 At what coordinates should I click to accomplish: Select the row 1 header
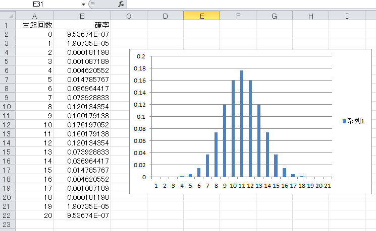[8, 25]
